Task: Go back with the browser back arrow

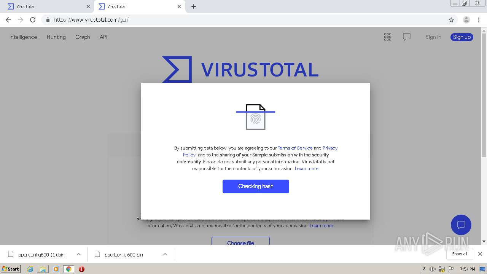Action: (8, 20)
